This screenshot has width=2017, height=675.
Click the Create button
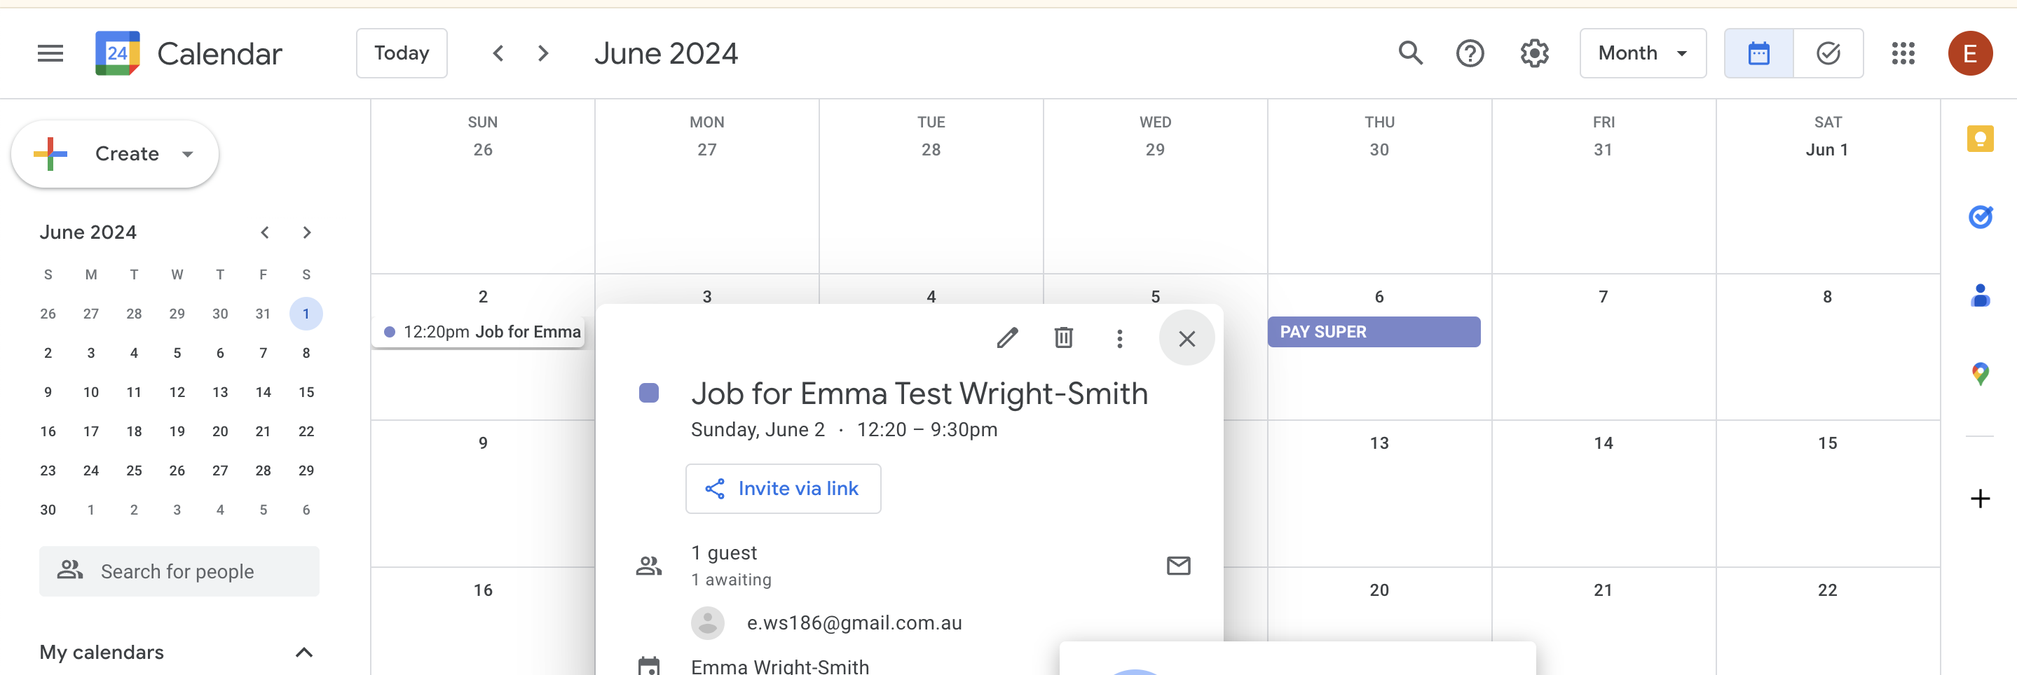coord(114,154)
